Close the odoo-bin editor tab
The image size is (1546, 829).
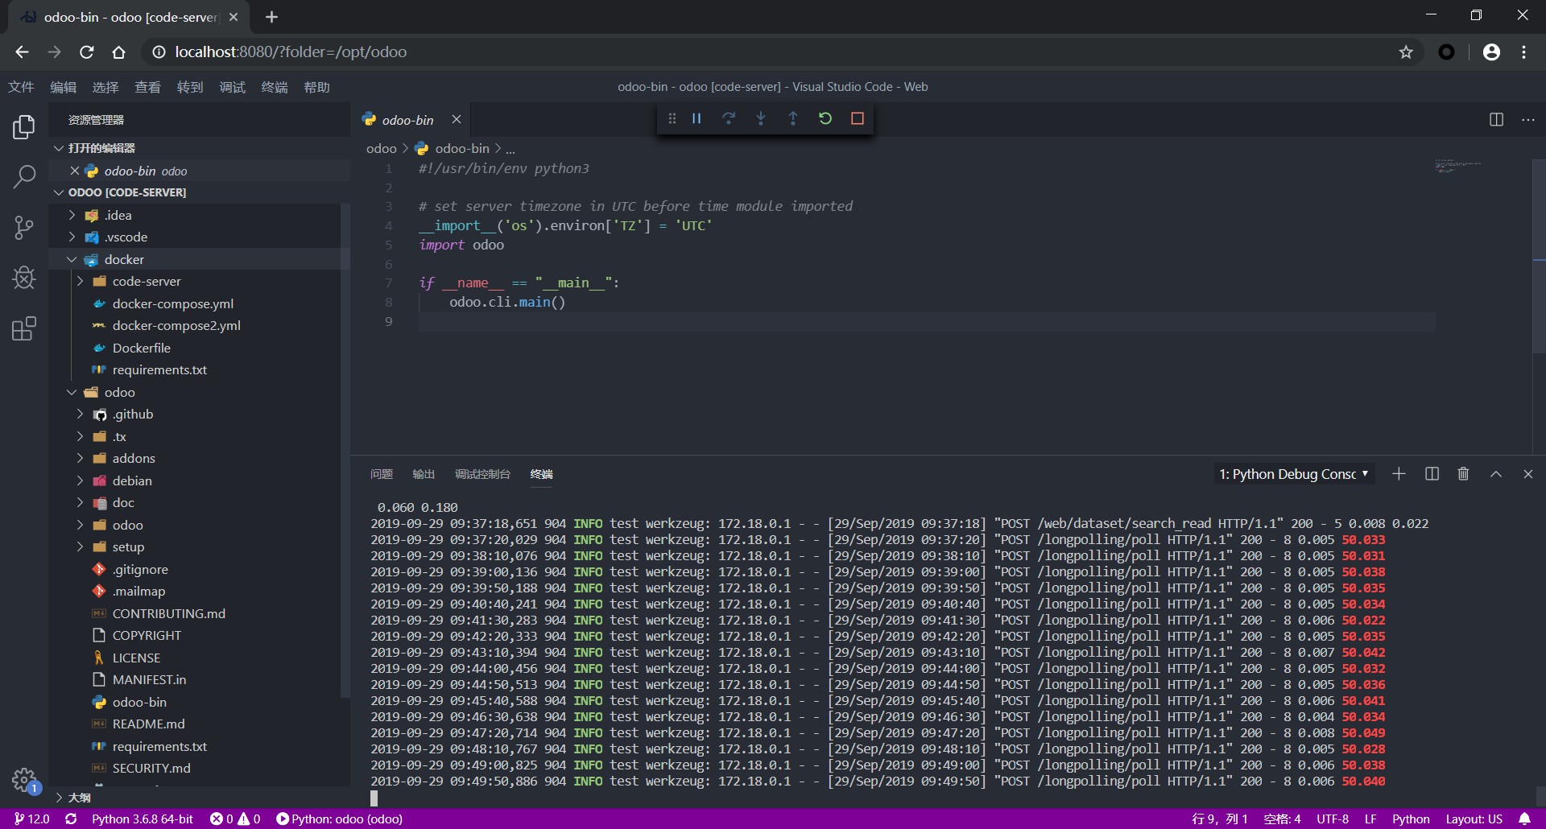457,119
